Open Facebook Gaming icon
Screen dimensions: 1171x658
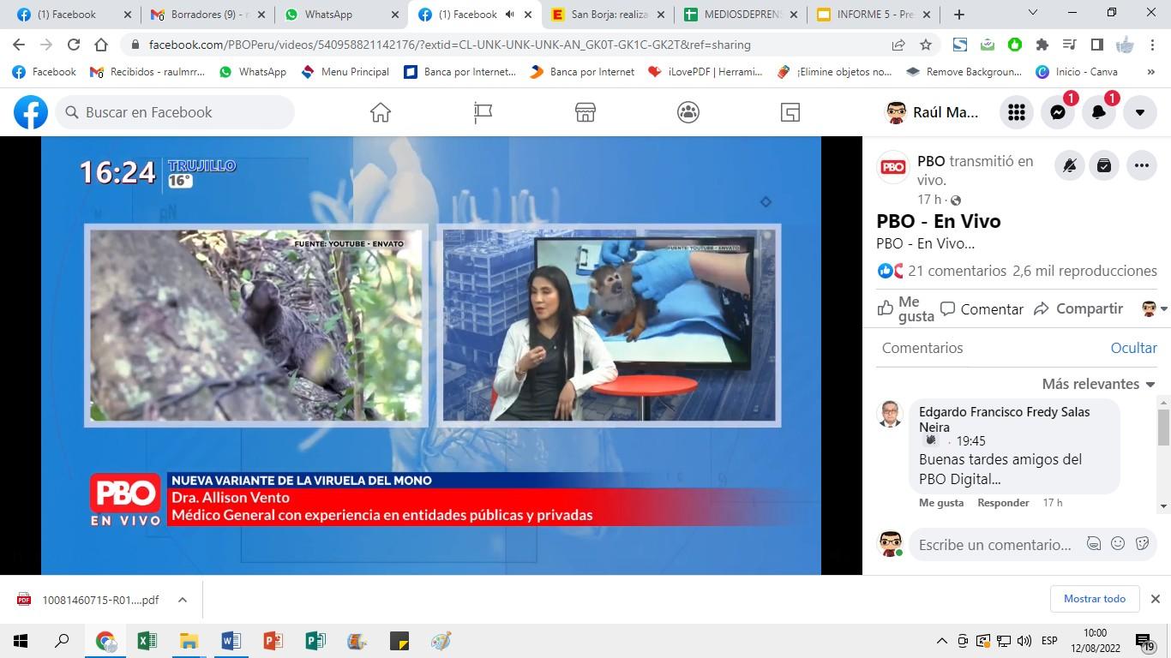click(x=790, y=112)
